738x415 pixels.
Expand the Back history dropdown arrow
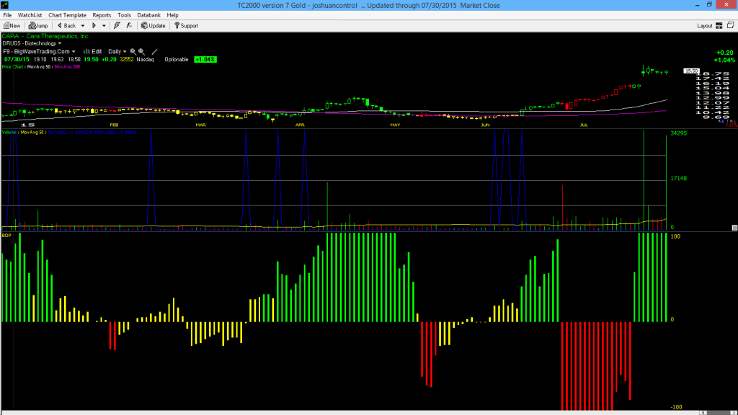tap(83, 26)
